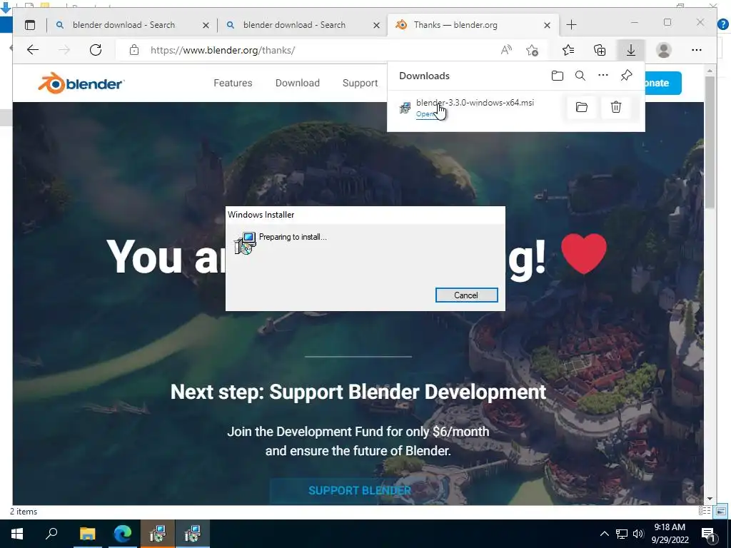Open the tab actions menu icon
731x548 pixels.
click(x=30, y=25)
